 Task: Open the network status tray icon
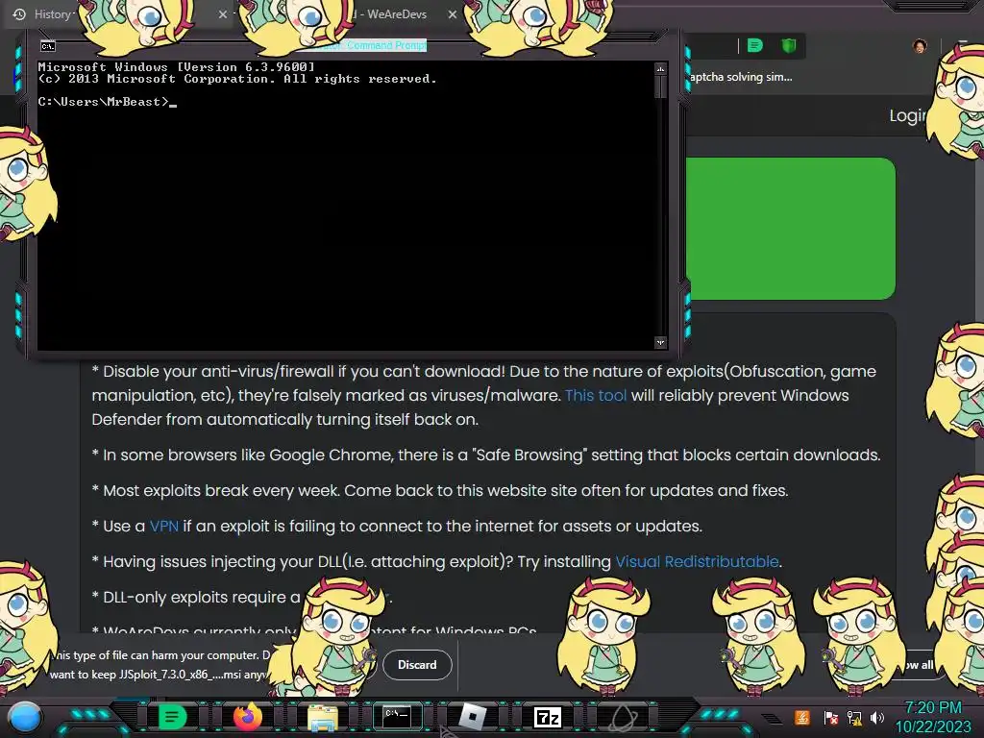854,717
